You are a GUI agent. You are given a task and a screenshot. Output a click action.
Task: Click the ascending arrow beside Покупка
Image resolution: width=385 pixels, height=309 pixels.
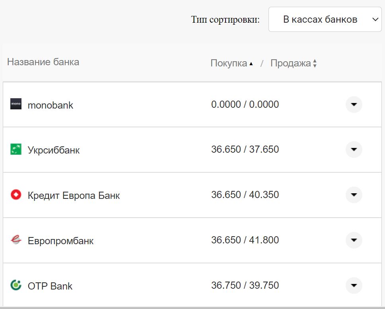click(x=252, y=62)
